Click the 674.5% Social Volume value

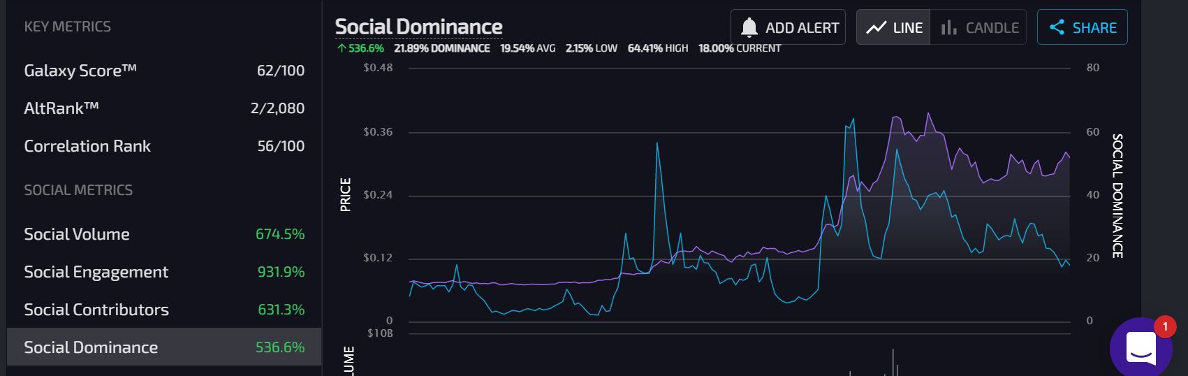point(280,234)
